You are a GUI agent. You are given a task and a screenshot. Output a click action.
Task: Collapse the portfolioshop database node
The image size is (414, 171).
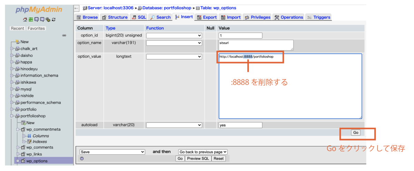pyautogui.click(x=12, y=116)
